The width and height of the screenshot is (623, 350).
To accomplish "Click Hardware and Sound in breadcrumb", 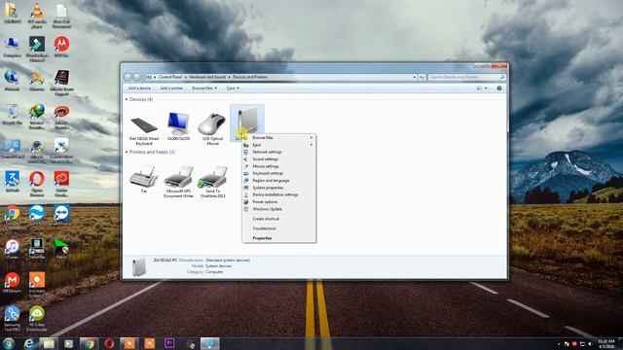I will 207,77.
